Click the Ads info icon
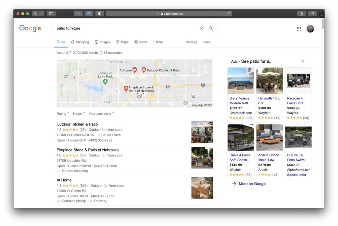Image resolution: width=338 pixels, height=226 pixels. click(x=303, y=61)
